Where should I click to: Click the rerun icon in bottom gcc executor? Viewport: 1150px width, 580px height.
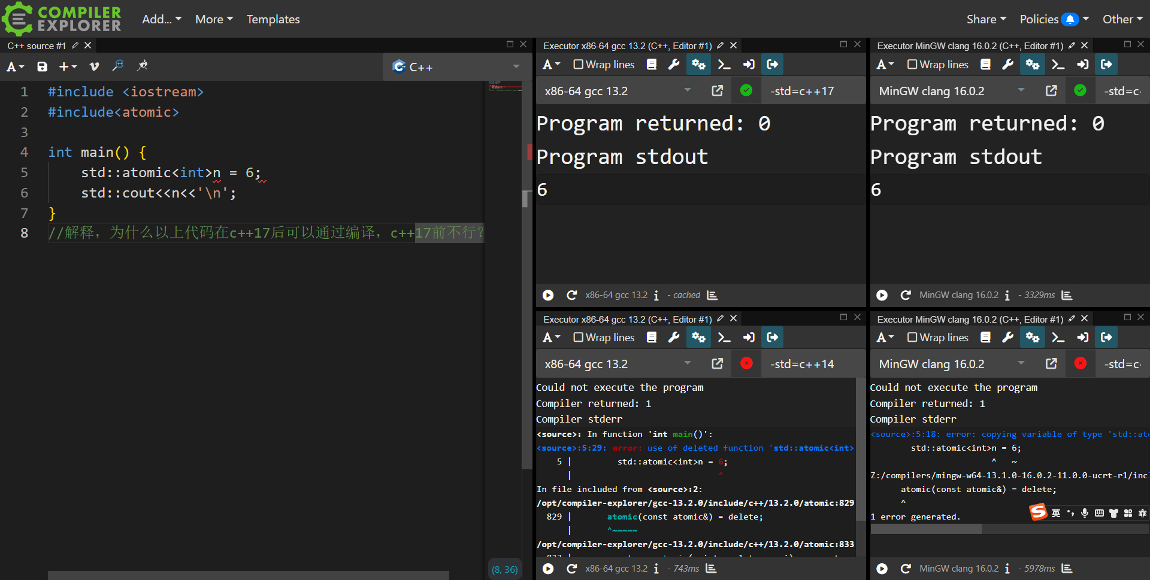pos(571,569)
